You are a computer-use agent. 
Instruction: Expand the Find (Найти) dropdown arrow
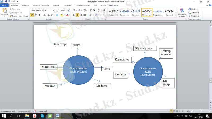[198, 9]
